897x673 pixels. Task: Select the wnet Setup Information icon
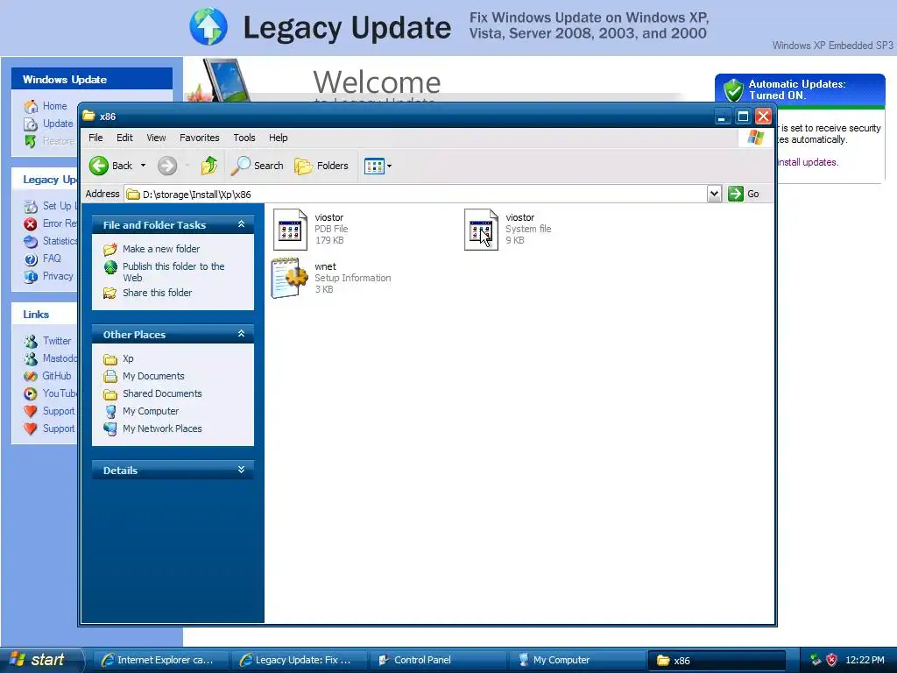point(289,278)
